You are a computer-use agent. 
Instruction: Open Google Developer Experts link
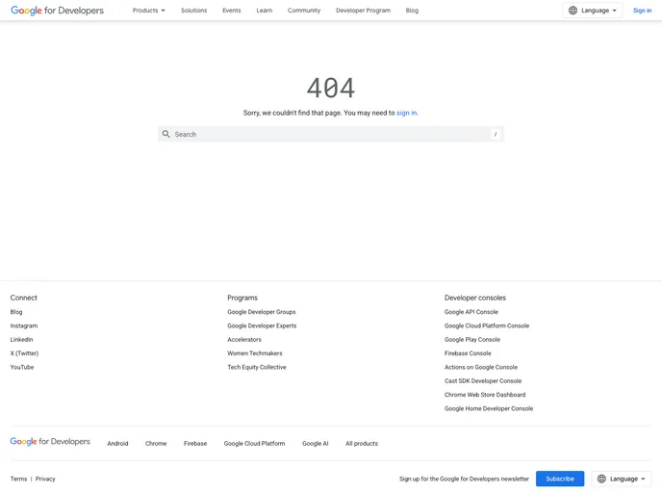(262, 325)
